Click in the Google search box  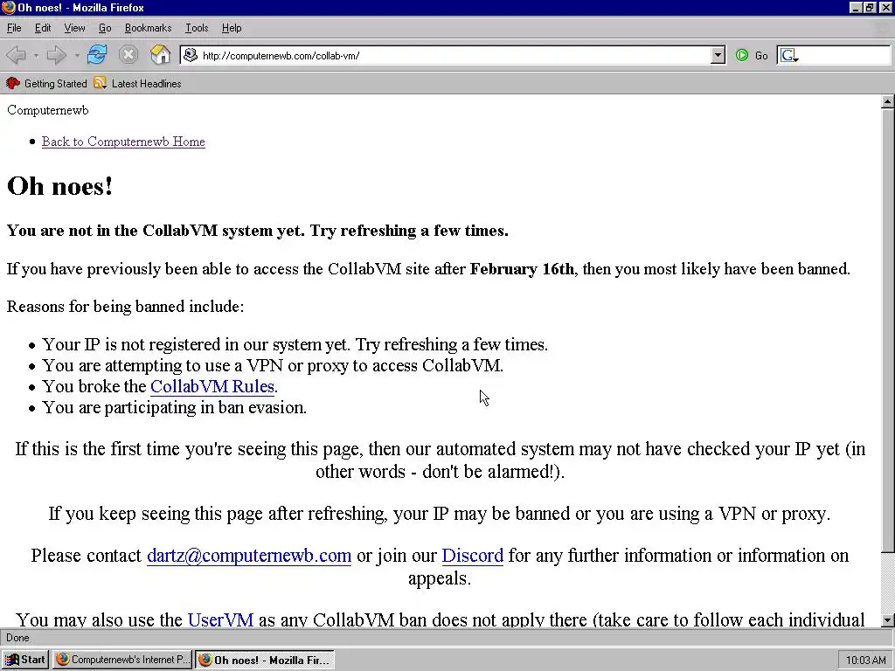point(845,55)
